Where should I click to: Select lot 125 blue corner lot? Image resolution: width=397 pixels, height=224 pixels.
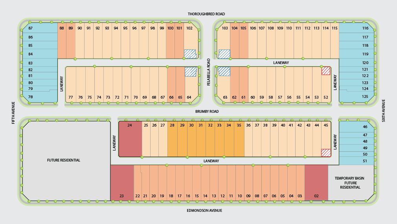(x=357, y=97)
